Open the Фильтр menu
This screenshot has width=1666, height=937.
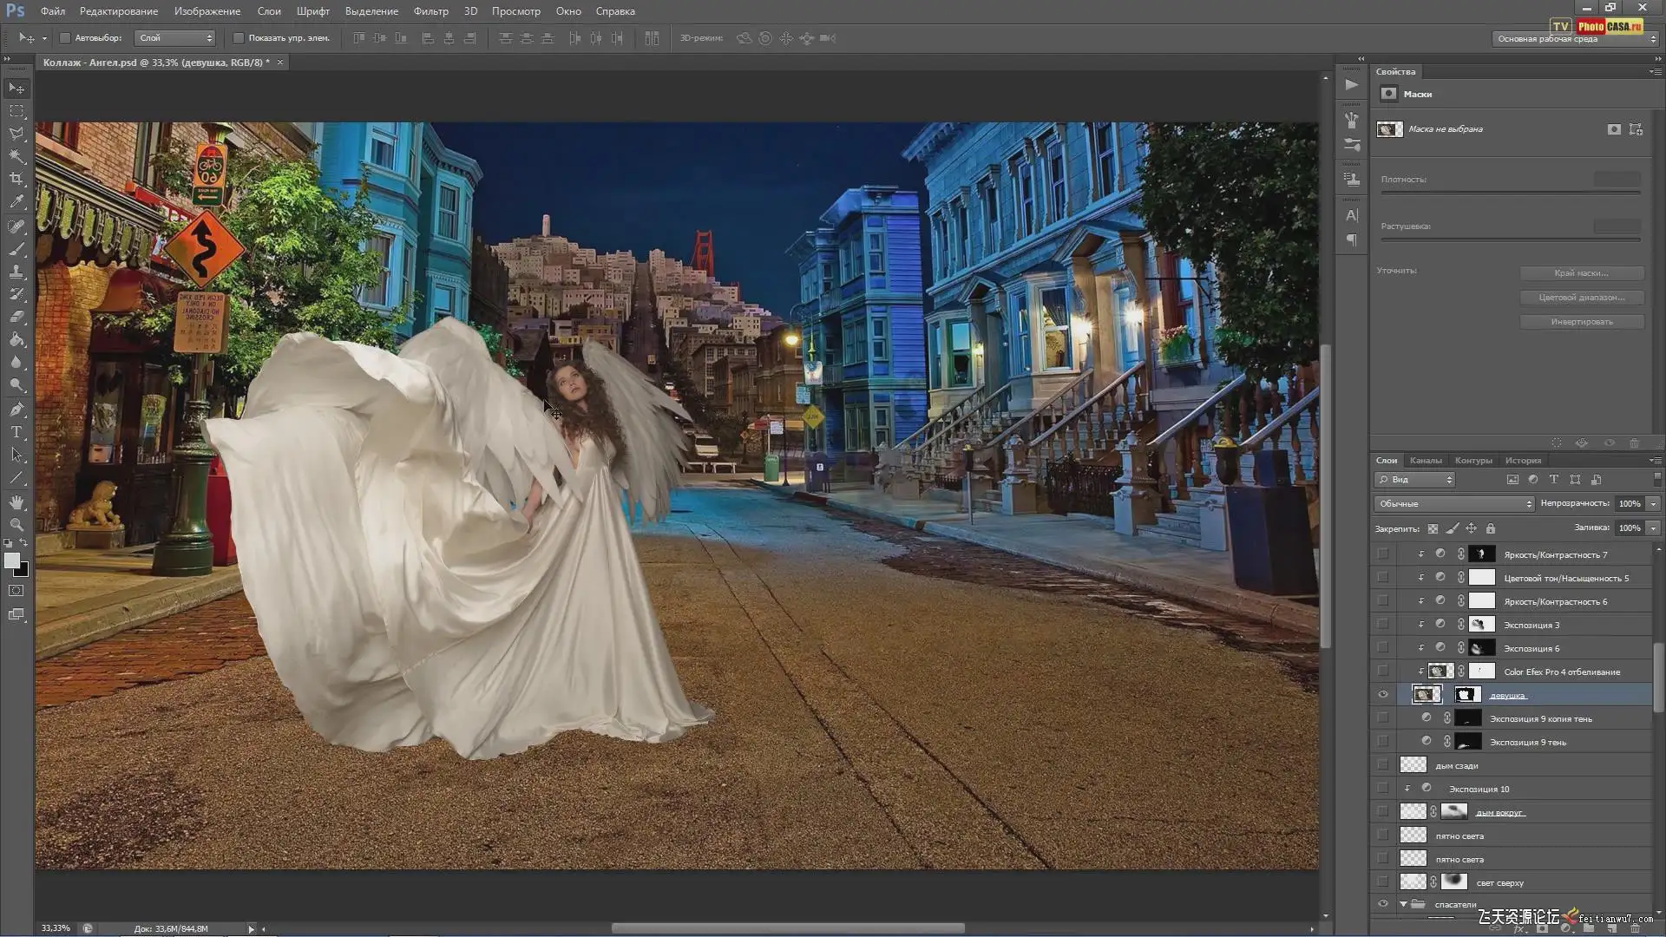pyautogui.click(x=430, y=11)
